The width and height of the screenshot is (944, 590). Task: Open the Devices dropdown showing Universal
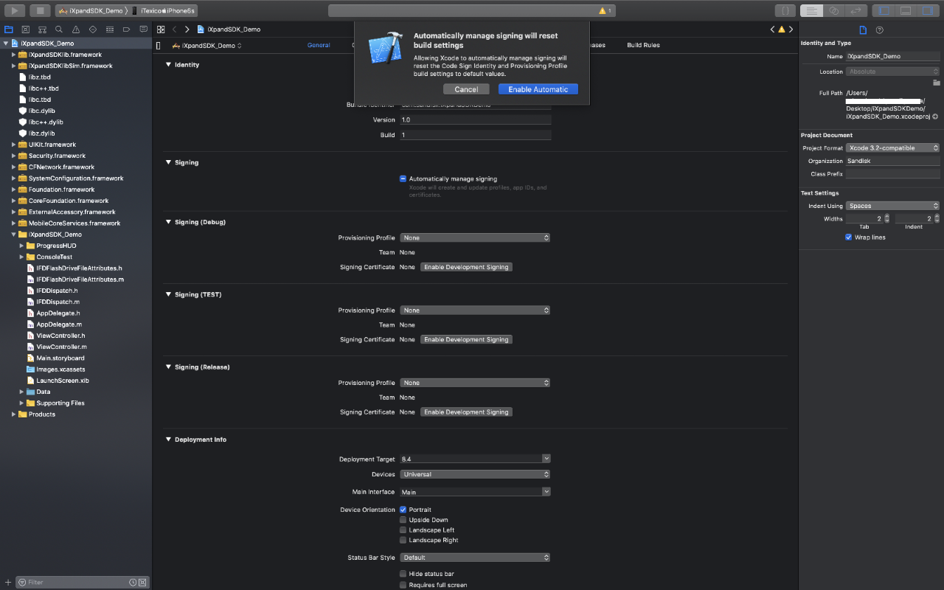click(475, 474)
